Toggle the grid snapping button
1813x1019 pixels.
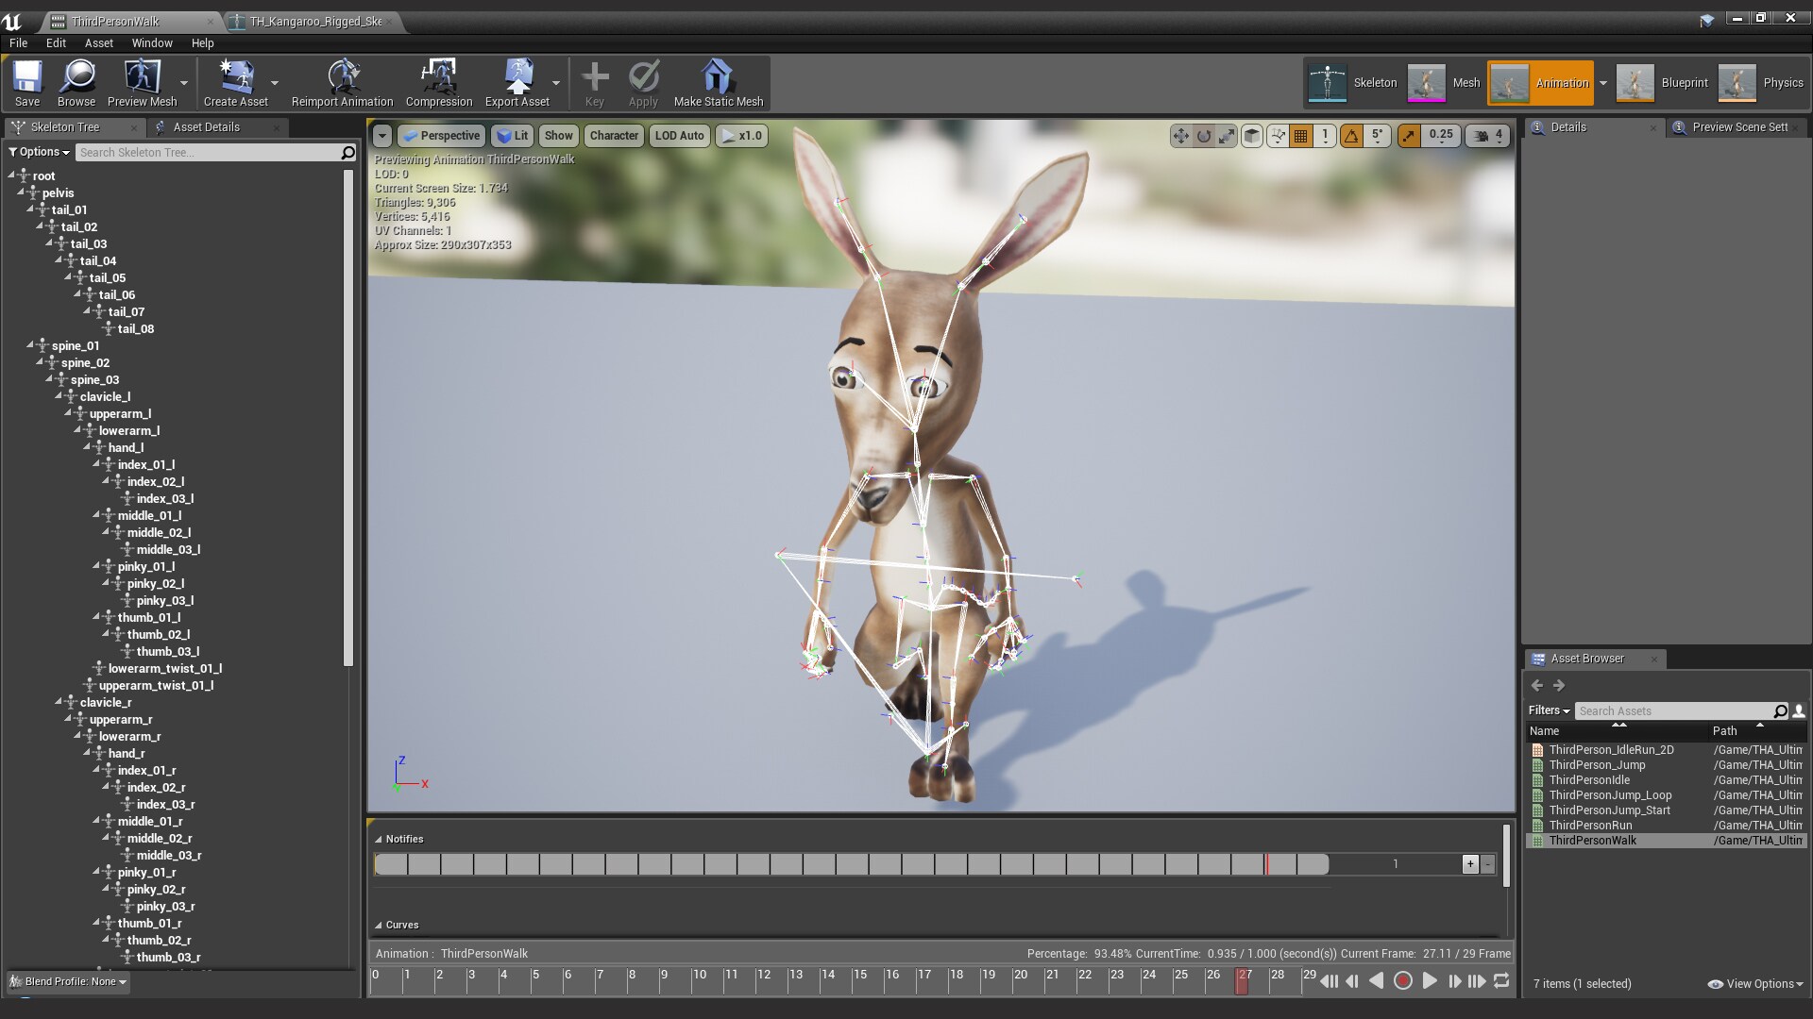click(1300, 135)
